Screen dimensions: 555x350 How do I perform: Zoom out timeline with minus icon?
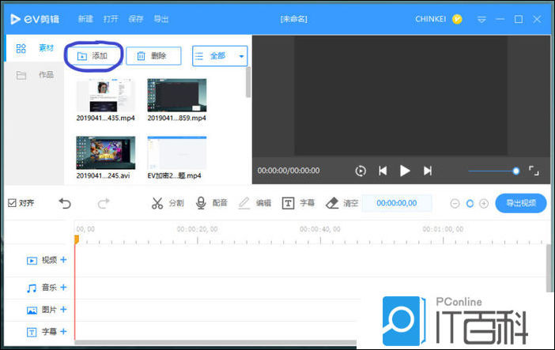(455, 204)
